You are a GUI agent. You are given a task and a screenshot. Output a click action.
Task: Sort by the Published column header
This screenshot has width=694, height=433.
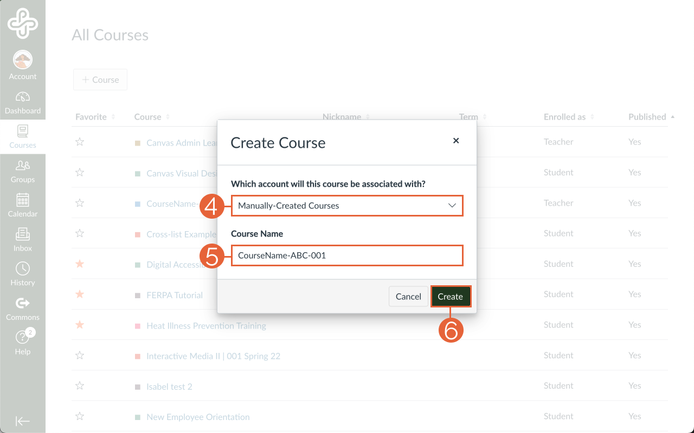(651, 117)
